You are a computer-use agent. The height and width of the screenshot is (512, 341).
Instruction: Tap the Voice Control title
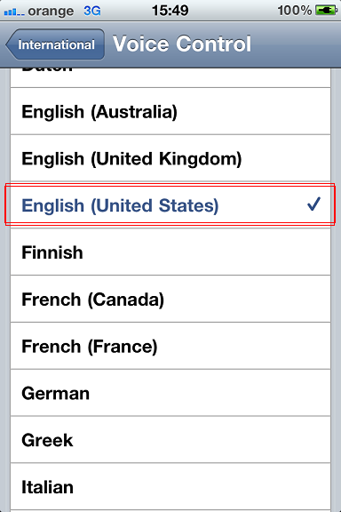[x=182, y=44]
